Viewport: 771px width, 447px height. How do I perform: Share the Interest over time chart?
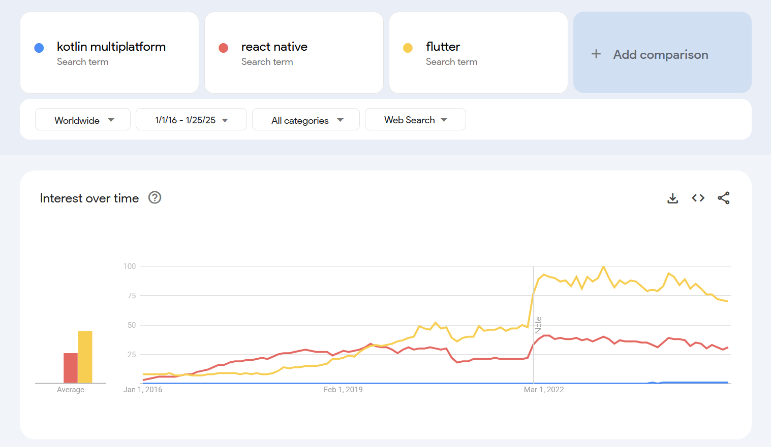click(723, 198)
